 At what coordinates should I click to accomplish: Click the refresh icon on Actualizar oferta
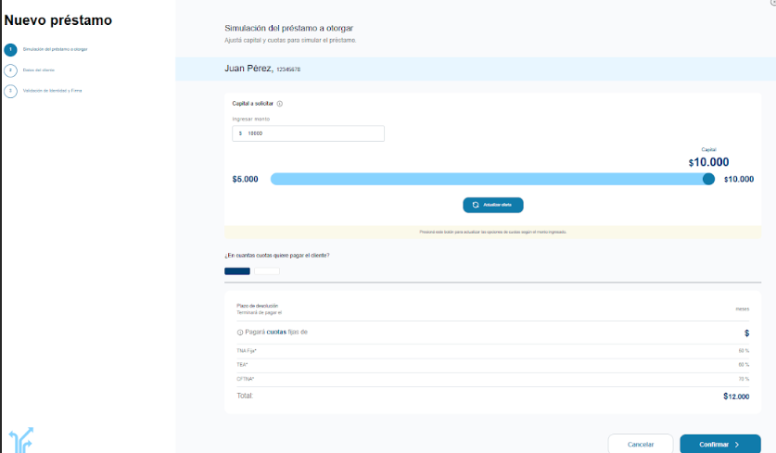click(476, 205)
